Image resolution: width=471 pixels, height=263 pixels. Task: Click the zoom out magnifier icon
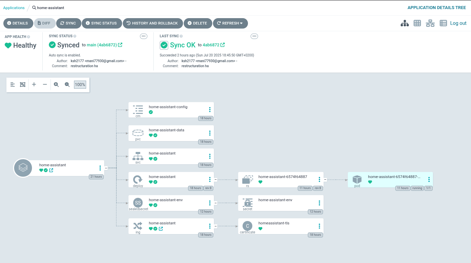(x=67, y=85)
